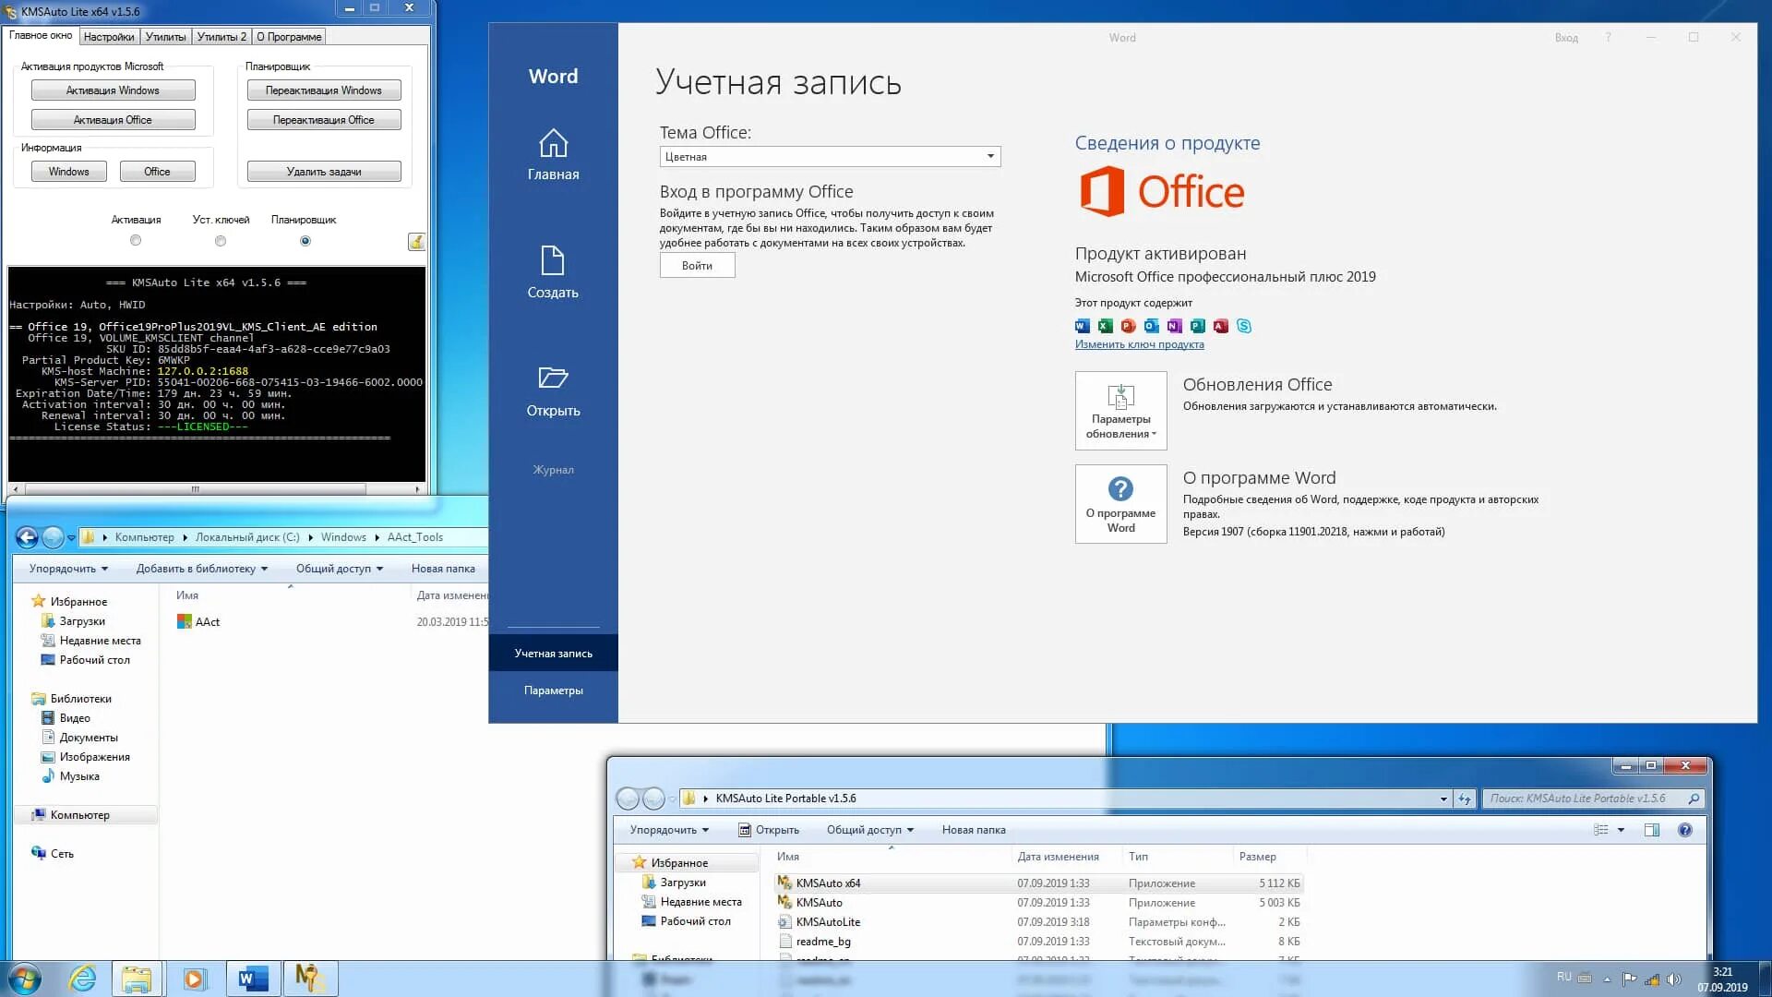
Task: Switch to the Утилиты 2 tab
Action: 221,37
